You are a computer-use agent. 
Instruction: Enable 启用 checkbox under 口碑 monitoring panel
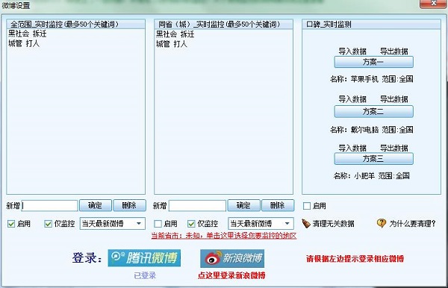[307, 206]
